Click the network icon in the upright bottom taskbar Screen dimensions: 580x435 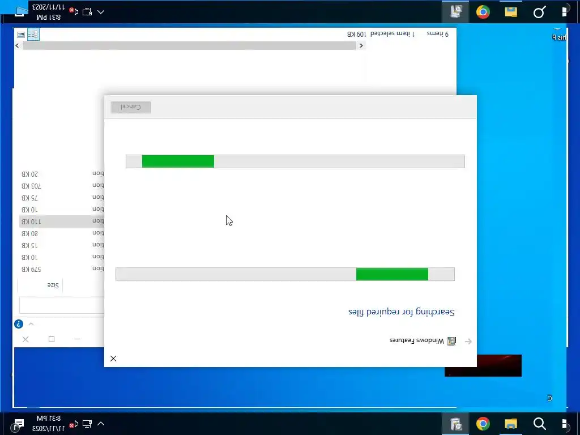[87, 424]
